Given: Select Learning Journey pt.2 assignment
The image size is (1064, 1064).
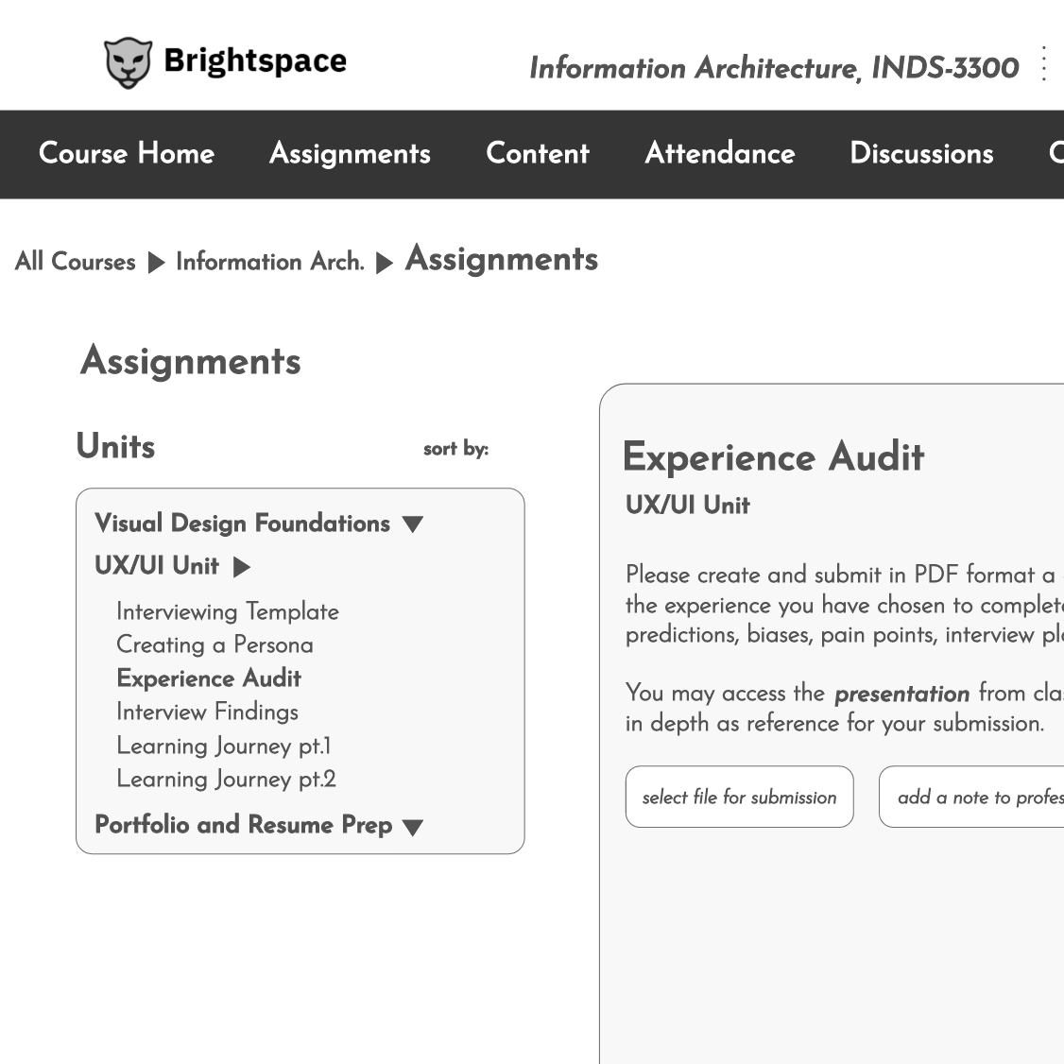Looking at the screenshot, I should coord(226,779).
